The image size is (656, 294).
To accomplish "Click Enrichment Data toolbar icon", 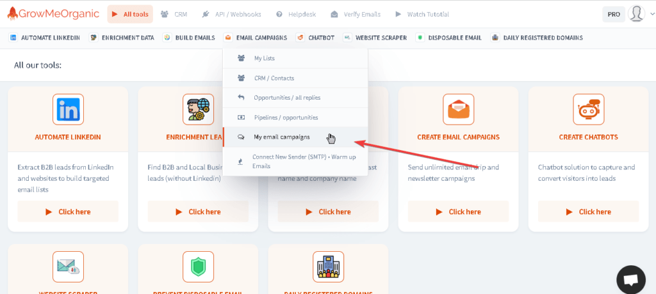I will (94, 38).
